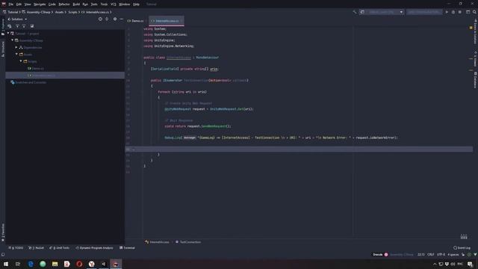This screenshot has width=478, height=269.
Task: Click the last square Solution panel toolbar icon
Action: [x=32, y=26]
